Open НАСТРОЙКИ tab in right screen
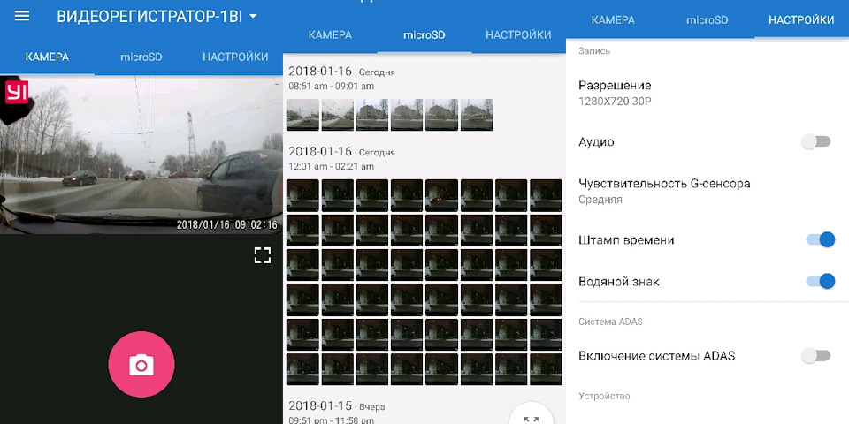Viewport: 849px width, 424px height. point(801,20)
